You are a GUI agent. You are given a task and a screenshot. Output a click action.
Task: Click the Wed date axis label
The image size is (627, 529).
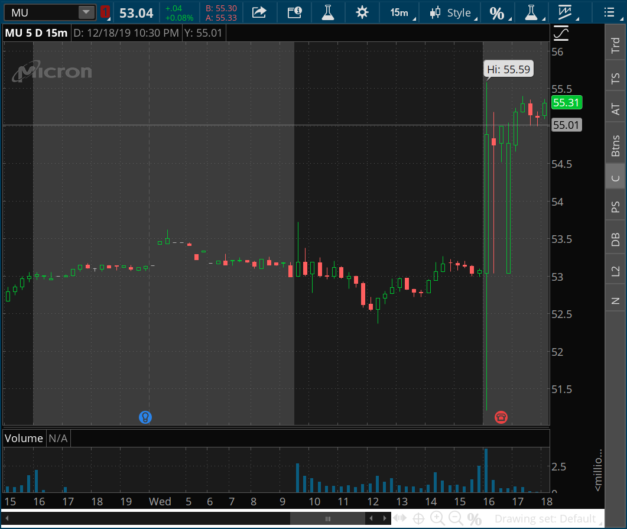click(x=160, y=501)
